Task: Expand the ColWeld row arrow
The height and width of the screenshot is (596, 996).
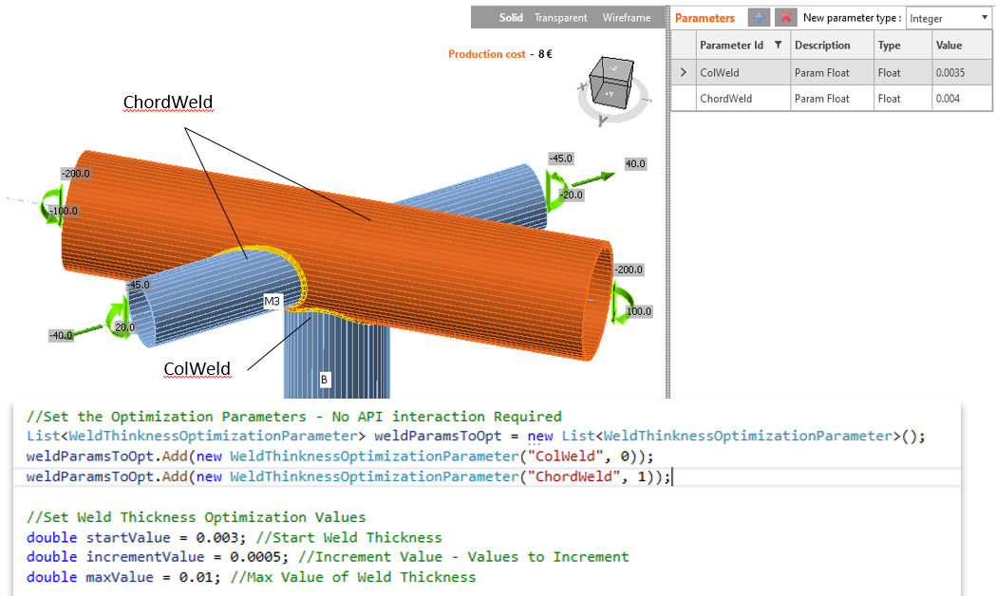Action: click(683, 72)
